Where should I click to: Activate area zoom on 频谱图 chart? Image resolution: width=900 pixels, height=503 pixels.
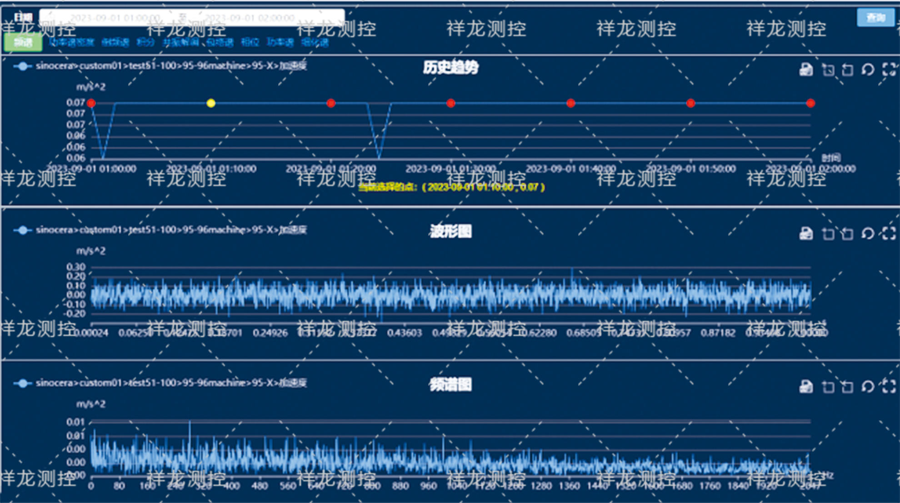(828, 387)
